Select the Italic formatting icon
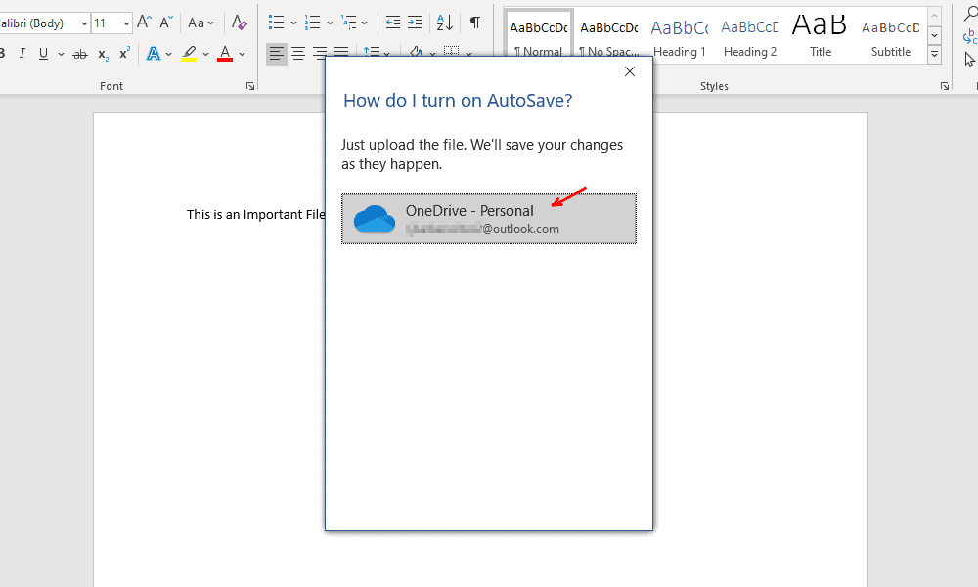Screen dimensions: 978x587 [x=22, y=54]
